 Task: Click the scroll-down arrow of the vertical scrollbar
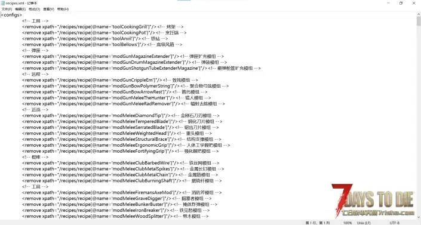(x=419, y=217)
